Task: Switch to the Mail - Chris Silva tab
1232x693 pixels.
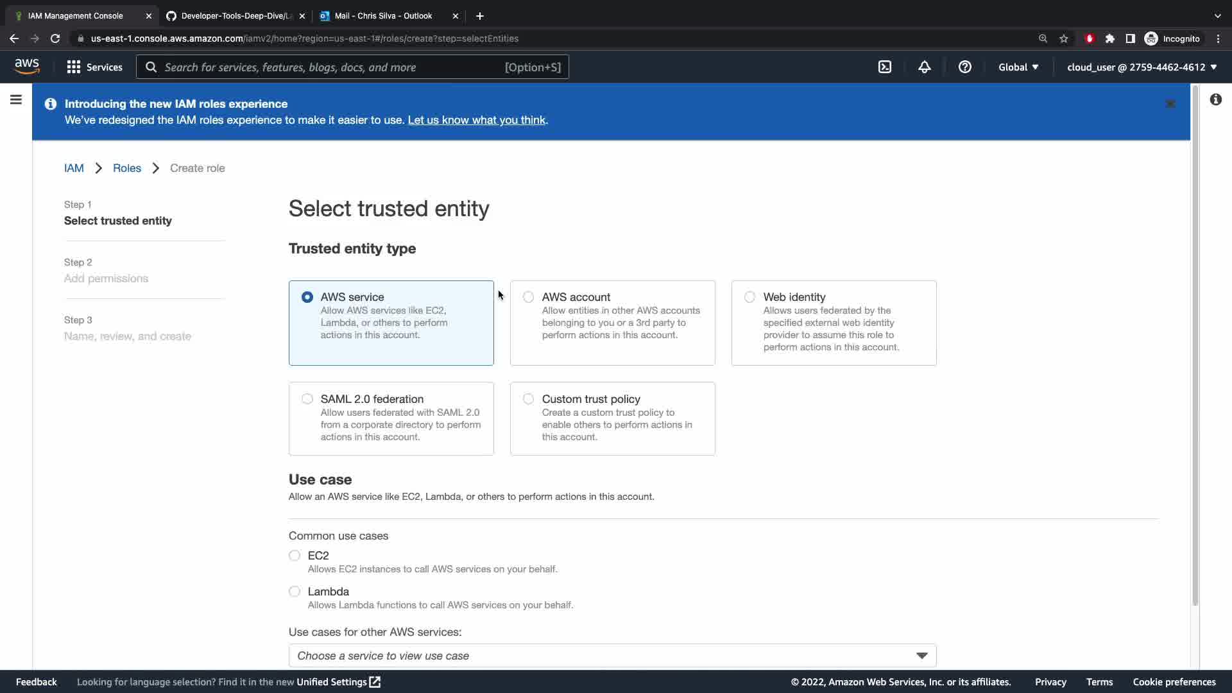Action: [x=383, y=16]
